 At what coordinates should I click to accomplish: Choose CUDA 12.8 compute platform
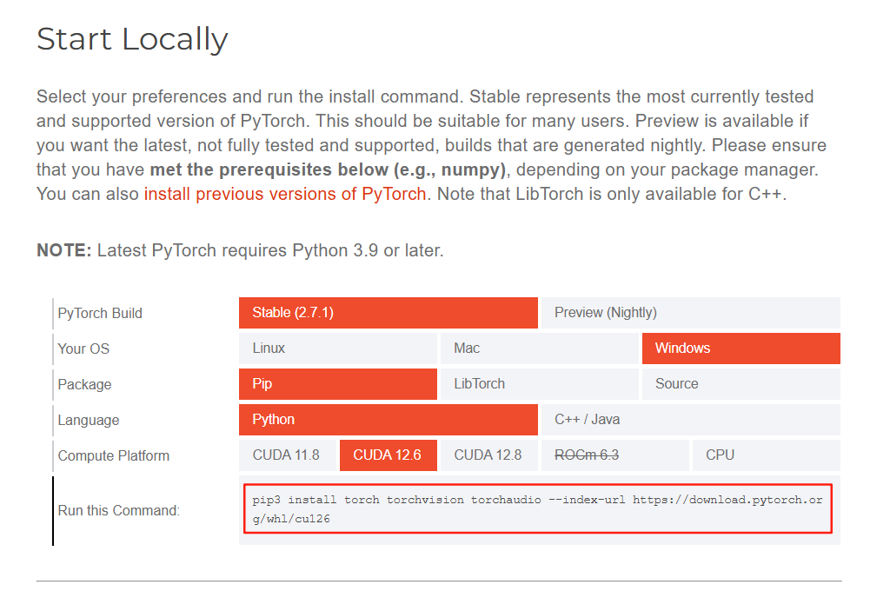coord(488,455)
